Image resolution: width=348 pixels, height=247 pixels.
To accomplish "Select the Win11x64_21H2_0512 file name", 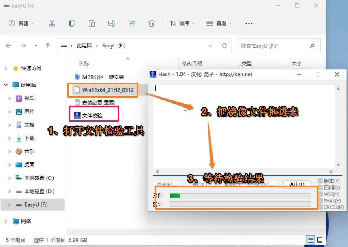I will (x=108, y=90).
